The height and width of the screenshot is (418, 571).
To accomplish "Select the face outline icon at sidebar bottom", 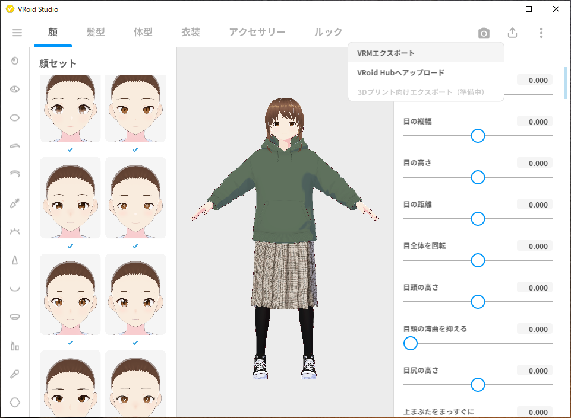I will tap(15, 402).
